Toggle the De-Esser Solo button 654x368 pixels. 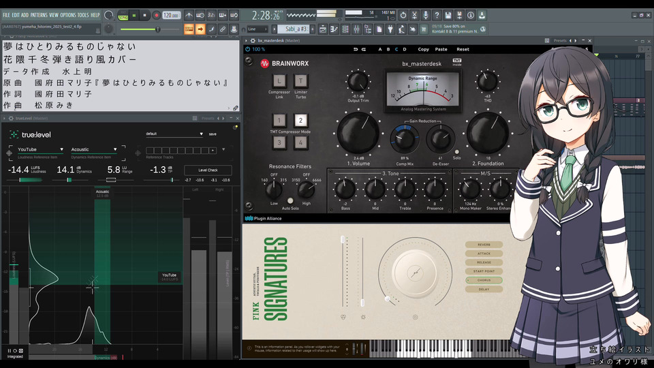456,152
